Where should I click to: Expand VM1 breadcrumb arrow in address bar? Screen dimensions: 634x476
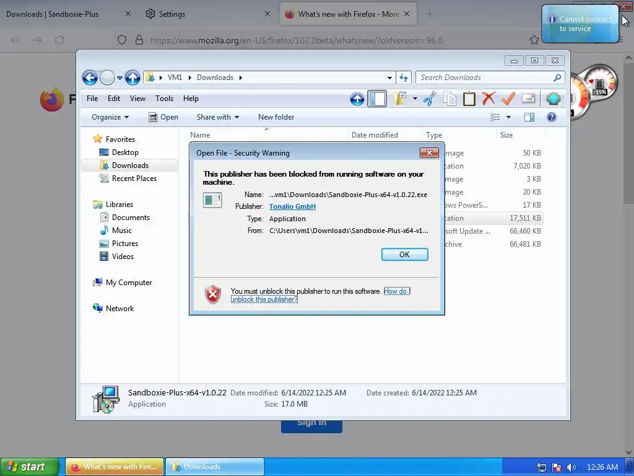(189, 77)
